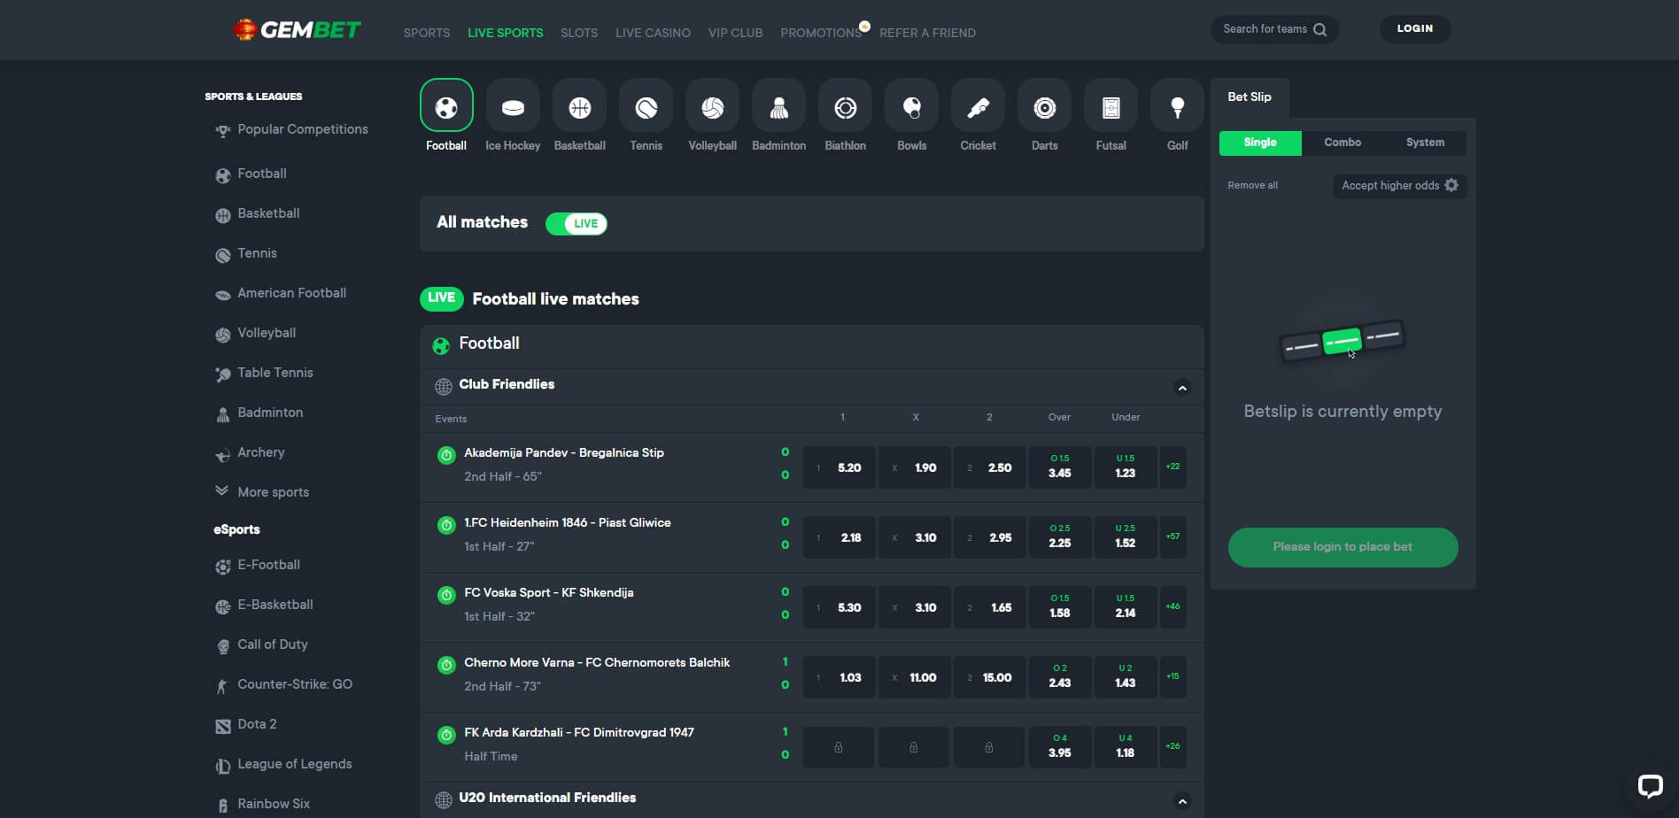Image resolution: width=1679 pixels, height=818 pixels.
Task: Bet home win 5.20 on Akademija Pandev
Action: (839, 467)
